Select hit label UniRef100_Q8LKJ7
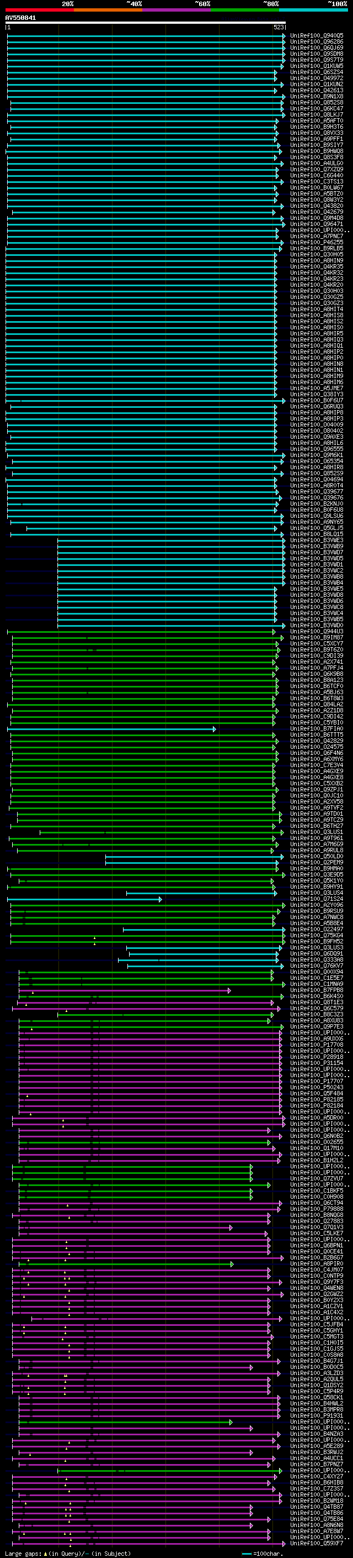The height and width of the screenshot is (1558, 353). coord(317,114)
